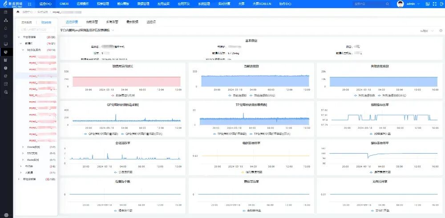Click the last icon in the dark sidebar group
This screenshot has width=445, height=218.
tap(6, 92)
